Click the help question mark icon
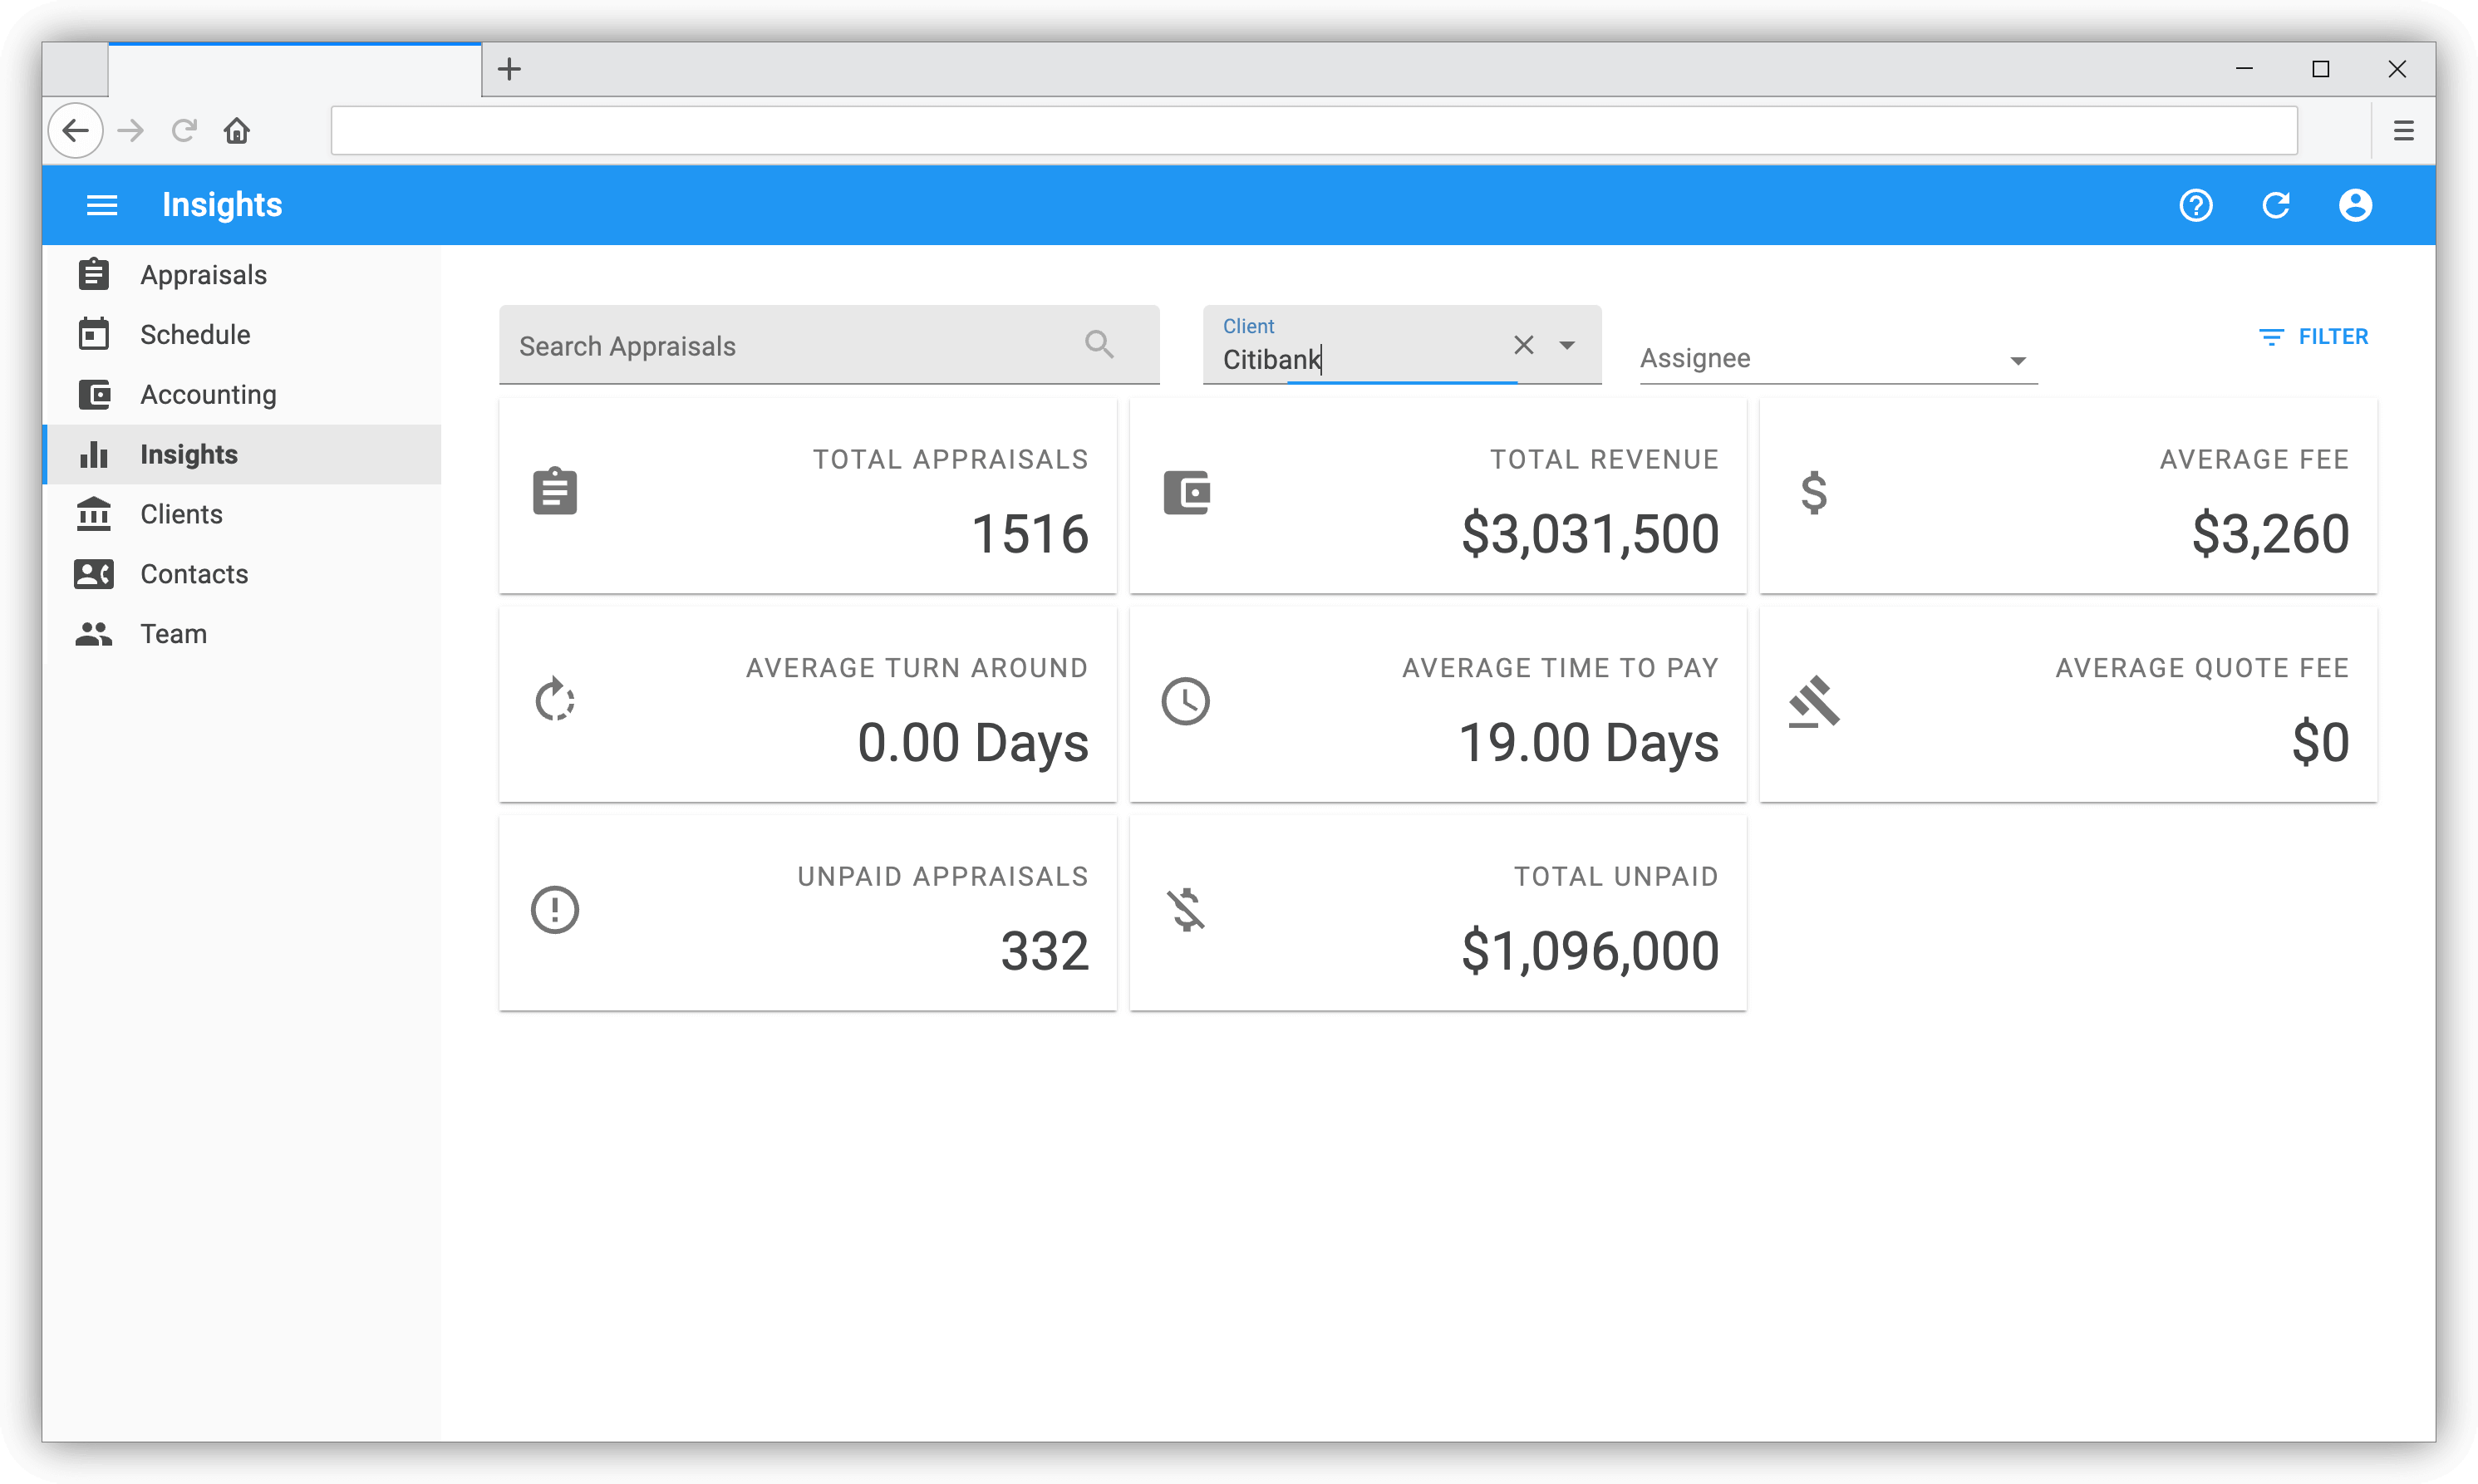This screenshot has width=2478, height=1484. pyautogui.click(x=2195, y=205)
